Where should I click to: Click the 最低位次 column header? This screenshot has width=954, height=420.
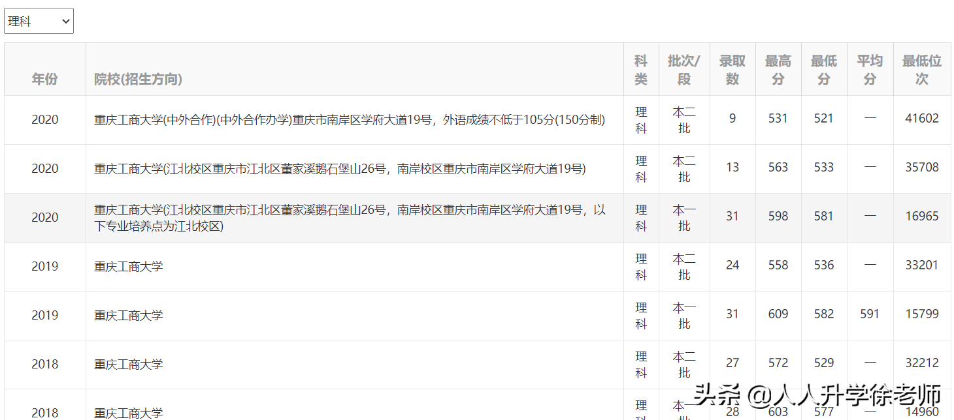922,70
